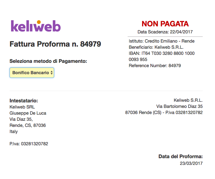
Task: Click the proforma date 23/03/2017
Action: (191, 163)
